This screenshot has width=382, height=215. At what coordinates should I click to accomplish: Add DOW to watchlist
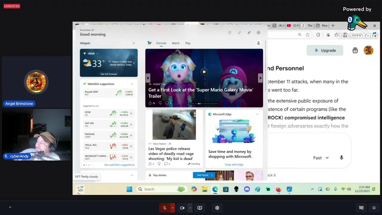click(131, 113)
